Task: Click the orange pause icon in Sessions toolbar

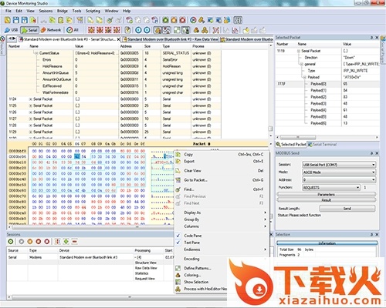Action: point(30,242)
